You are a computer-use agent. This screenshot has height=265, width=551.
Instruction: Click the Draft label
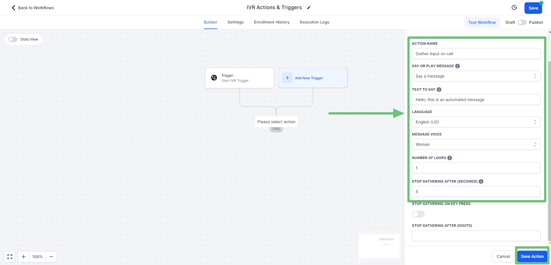(x=510, y=22)
